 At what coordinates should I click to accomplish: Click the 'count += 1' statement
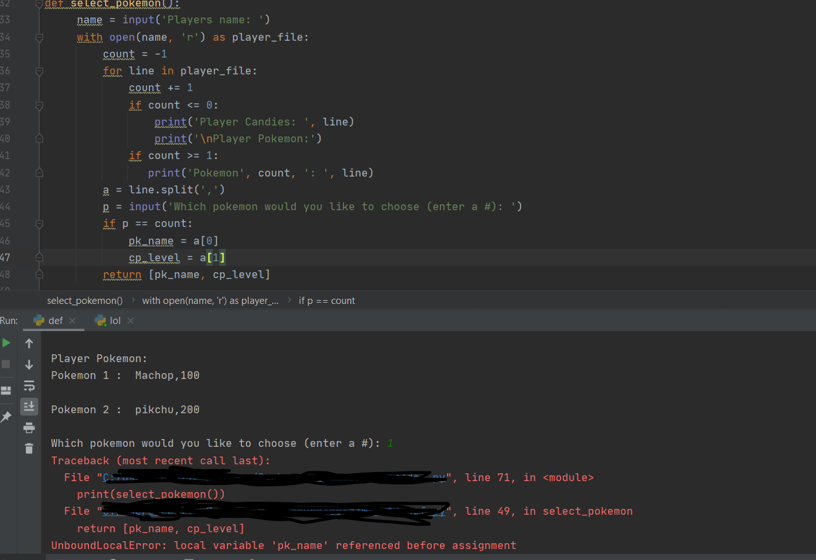pyautogui.click(x=160, y=88)
